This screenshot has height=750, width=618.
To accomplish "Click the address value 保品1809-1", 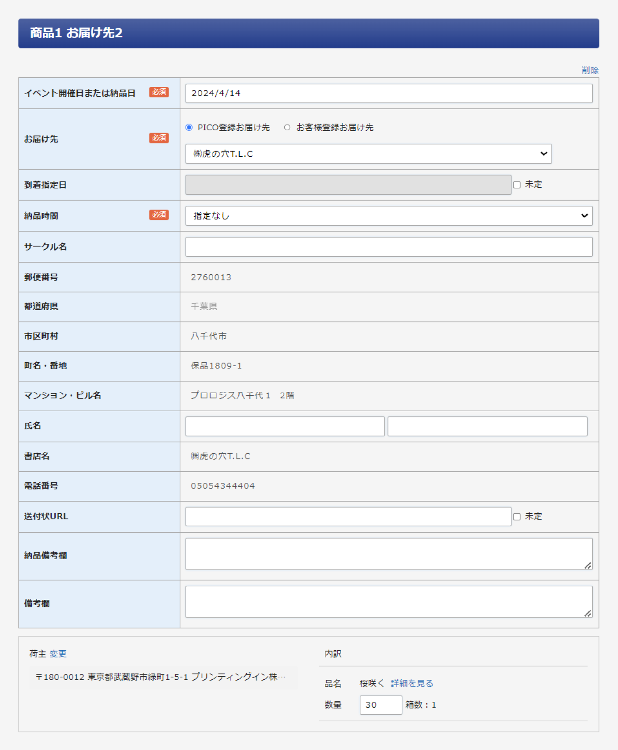I will coord(216,366).
